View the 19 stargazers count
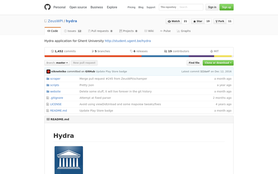Image resolution: width=278 pixels, height=174 pixels. click(x=208, y=21)
